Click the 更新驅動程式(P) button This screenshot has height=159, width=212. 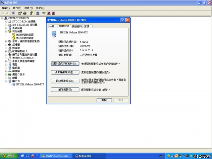[x=65, y=72]
